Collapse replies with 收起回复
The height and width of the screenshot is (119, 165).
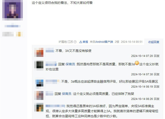(x=154, y=42)
